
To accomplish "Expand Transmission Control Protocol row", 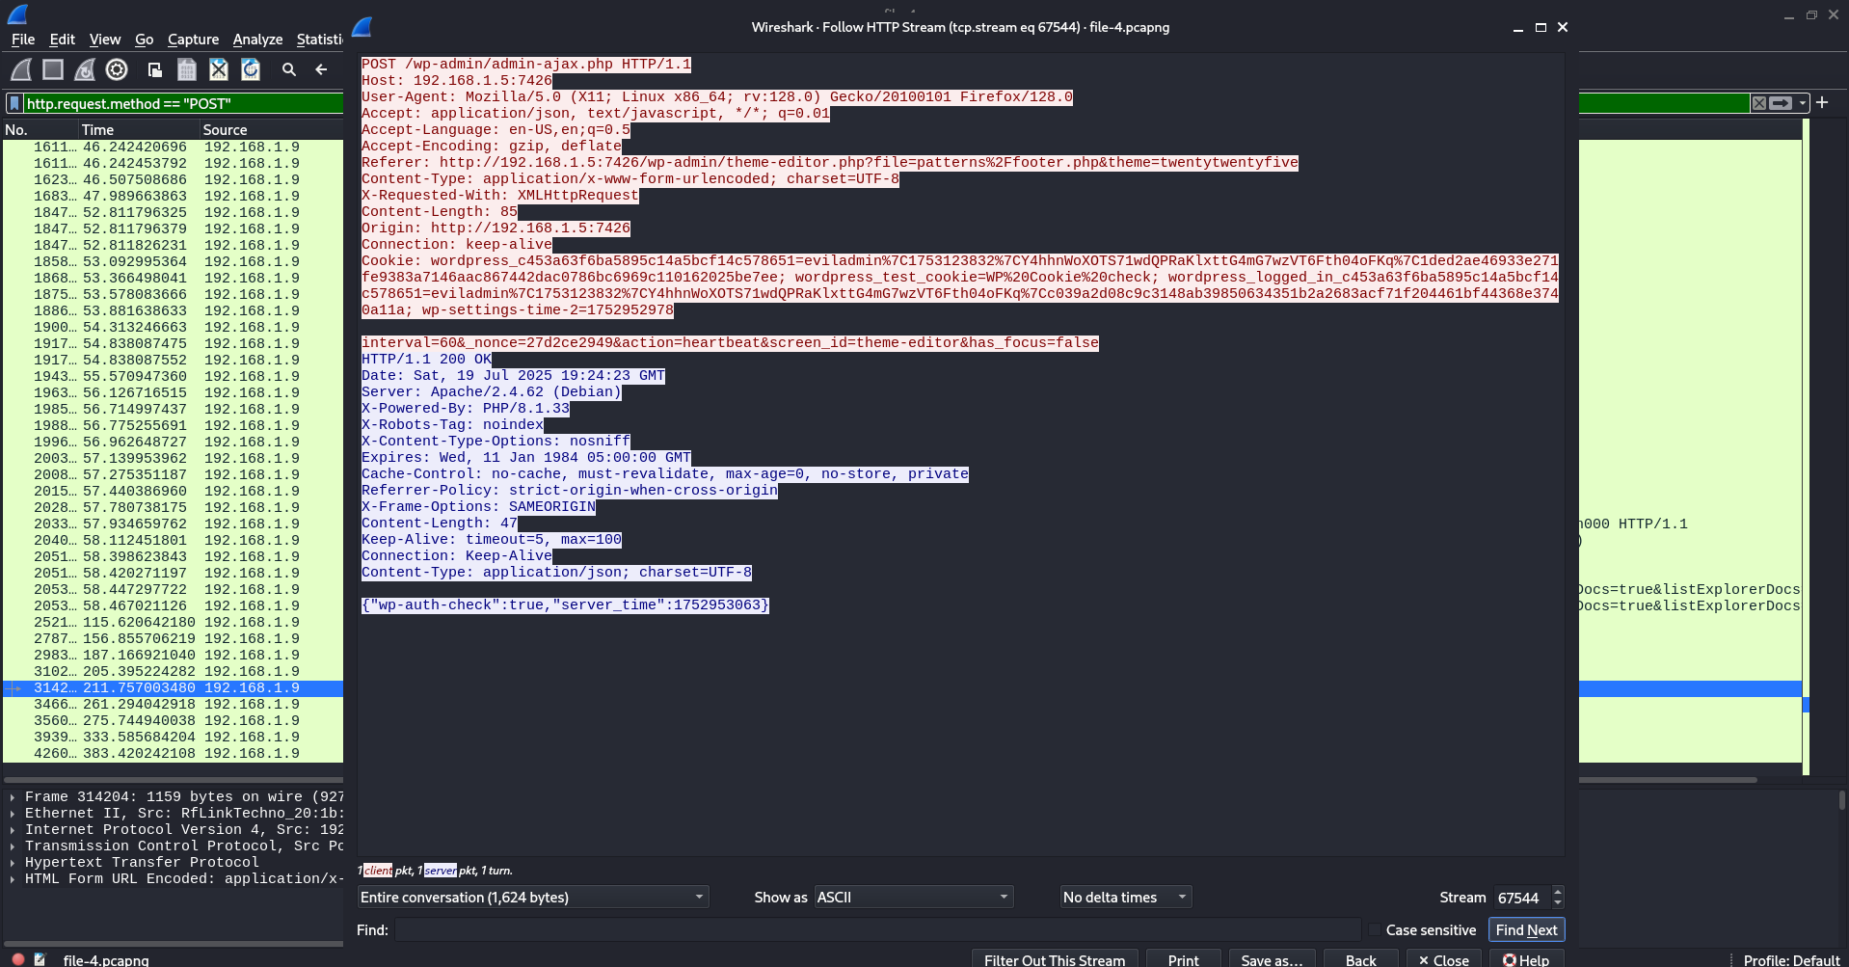I will click(12, 846).
